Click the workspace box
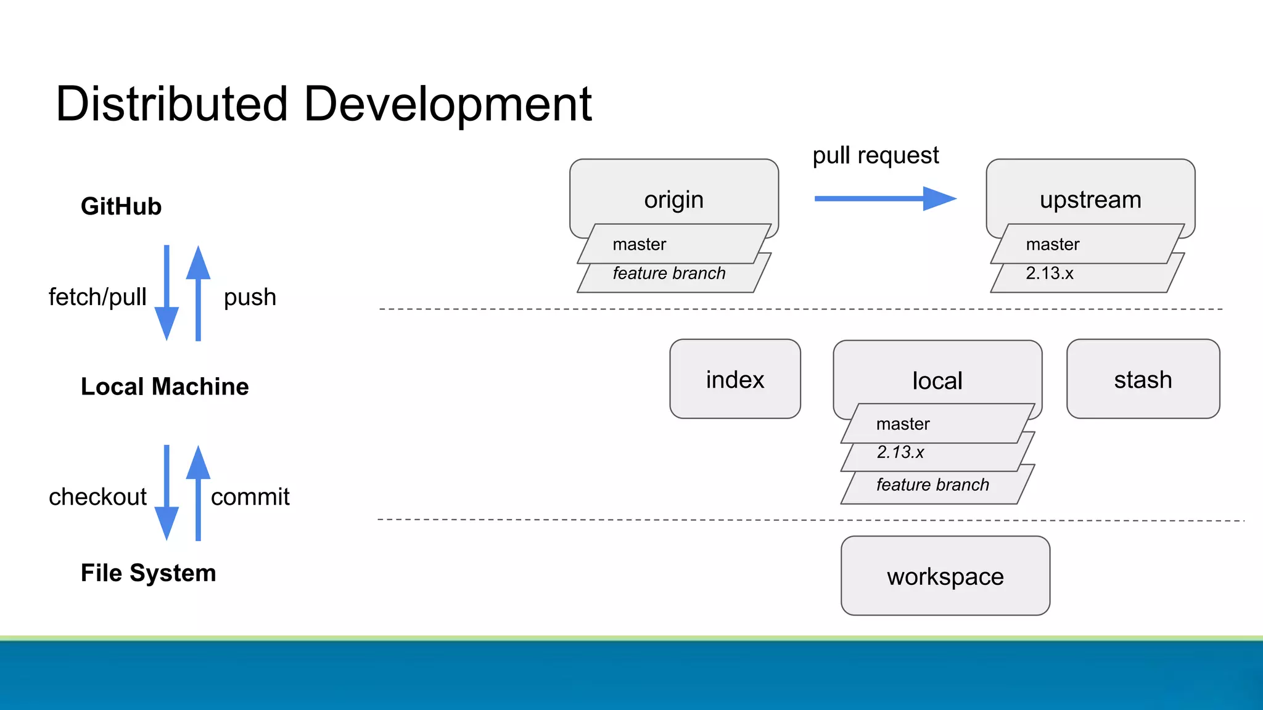Screen dimensions: 1263x710 [x=945, y=576]
